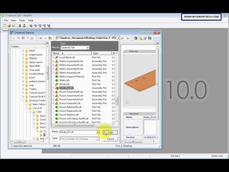Viewport: 229px width, 172px height.
Task: Expand the Matrix Assembly#1 file row
Action: pyautogui.click(x=53, y=61)
